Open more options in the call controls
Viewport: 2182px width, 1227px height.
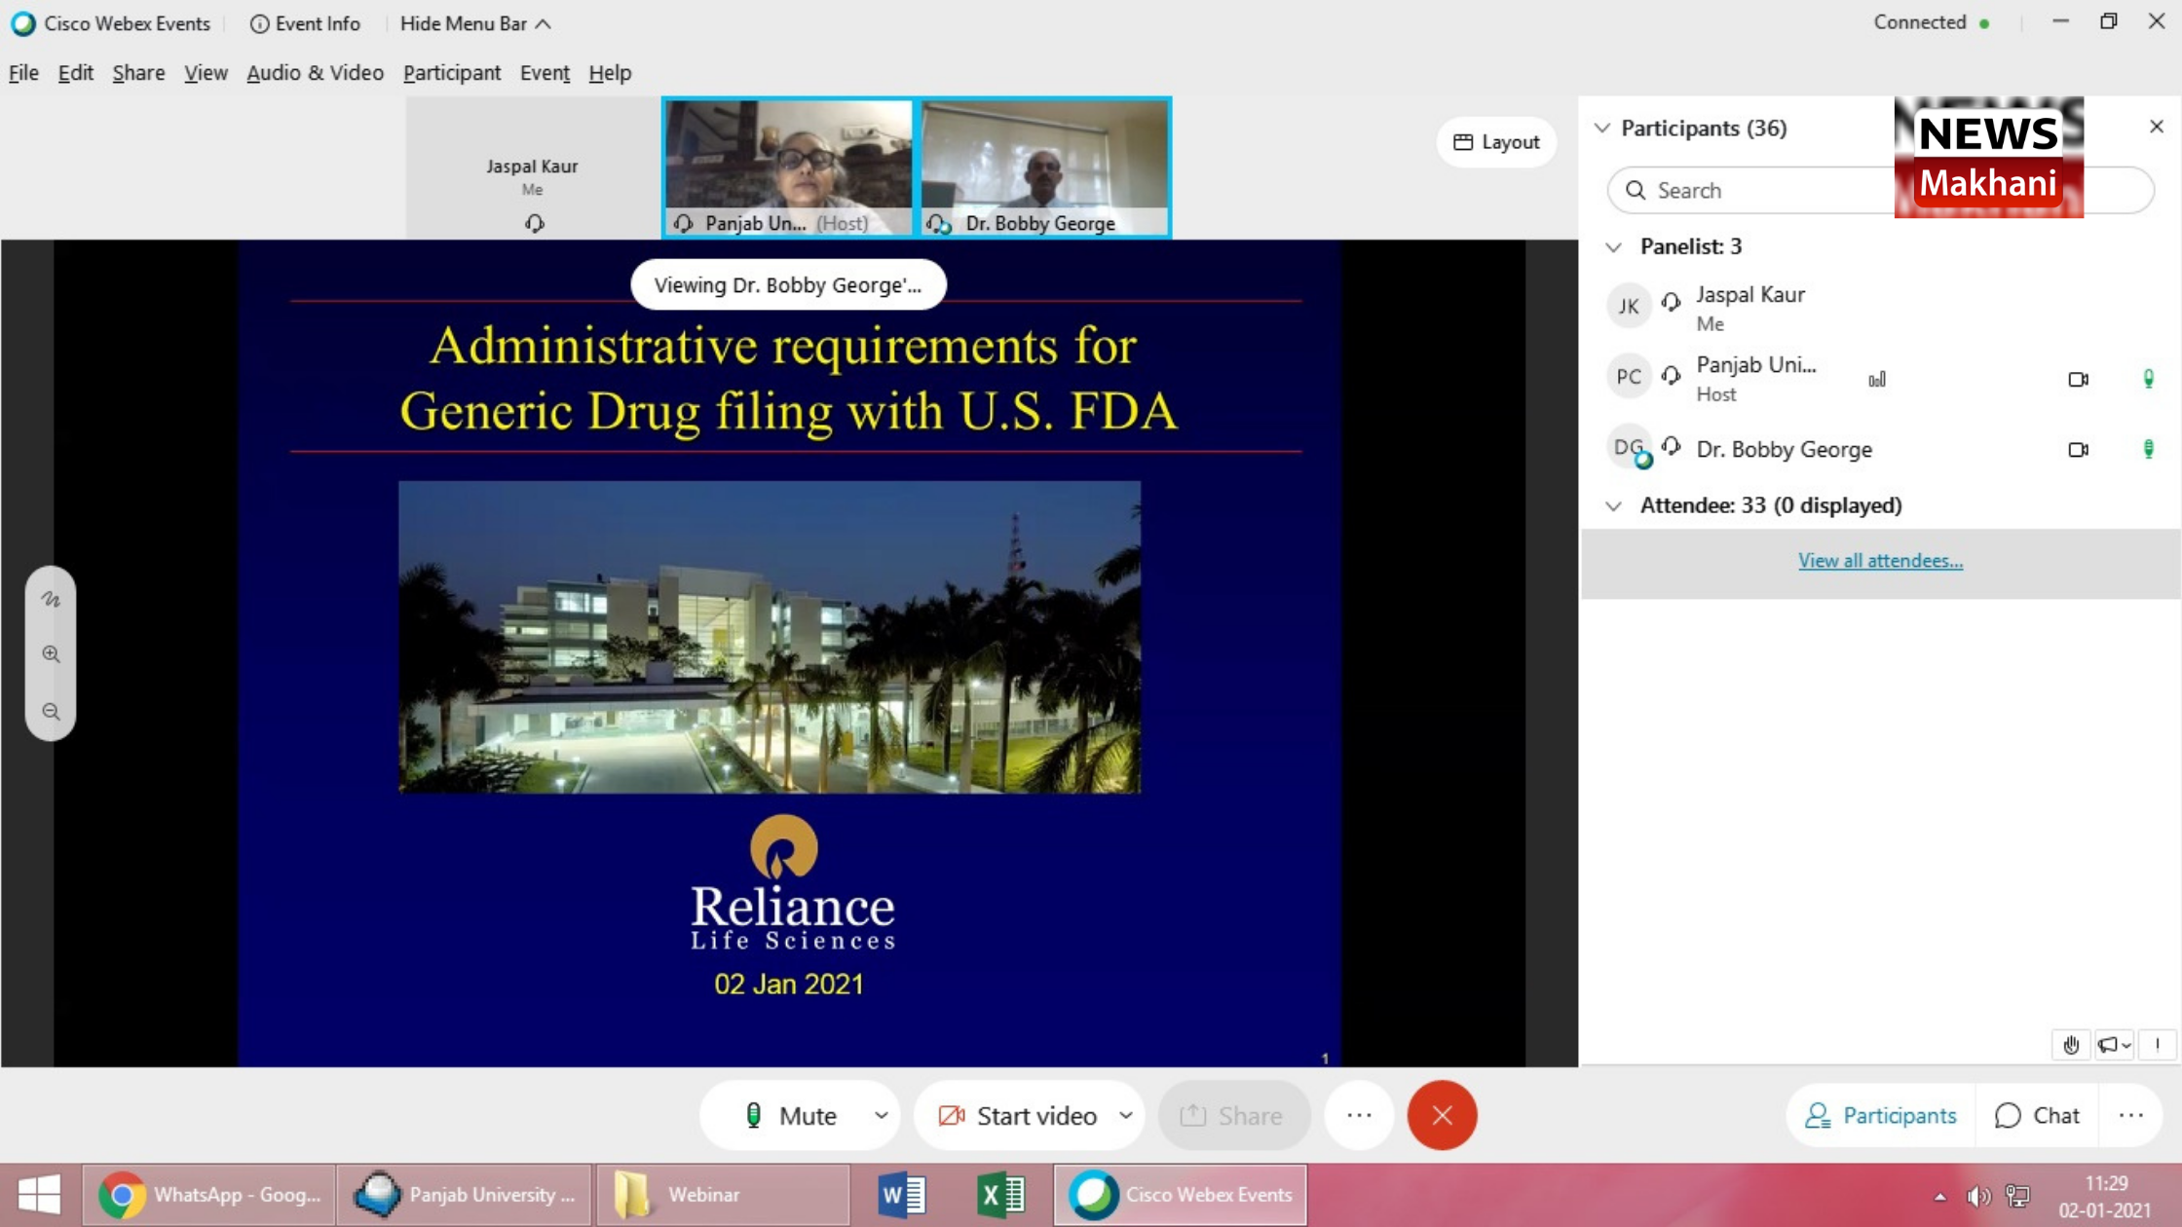(x=1359, y=1115)
